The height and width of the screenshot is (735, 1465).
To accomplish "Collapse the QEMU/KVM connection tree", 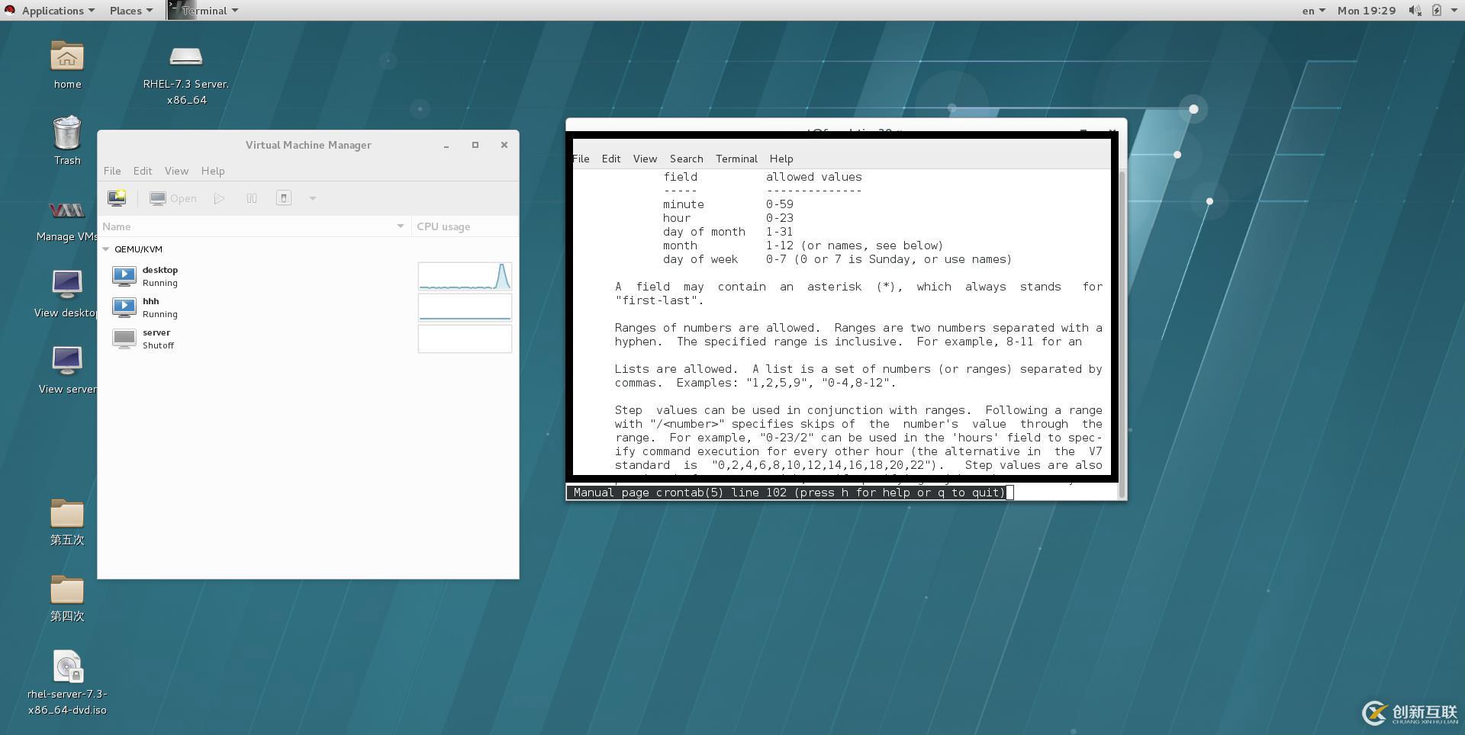I will coord(106,249).
